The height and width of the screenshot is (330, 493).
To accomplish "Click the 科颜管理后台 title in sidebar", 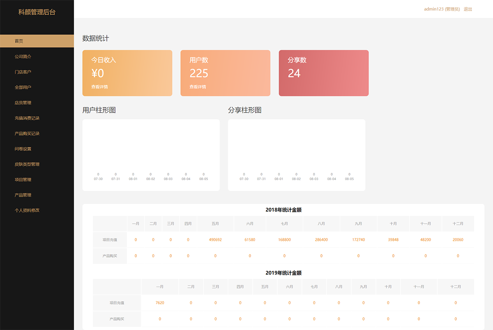I will click(37, 12).
